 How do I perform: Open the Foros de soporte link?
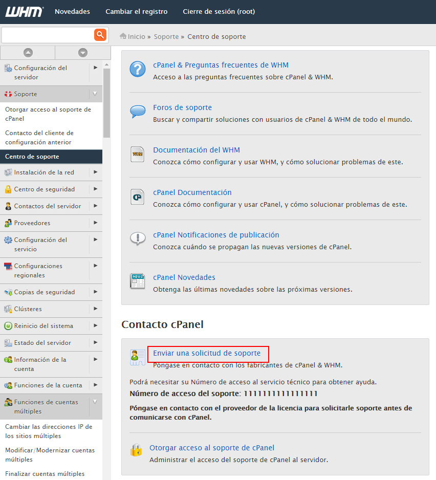coord(182,107)
